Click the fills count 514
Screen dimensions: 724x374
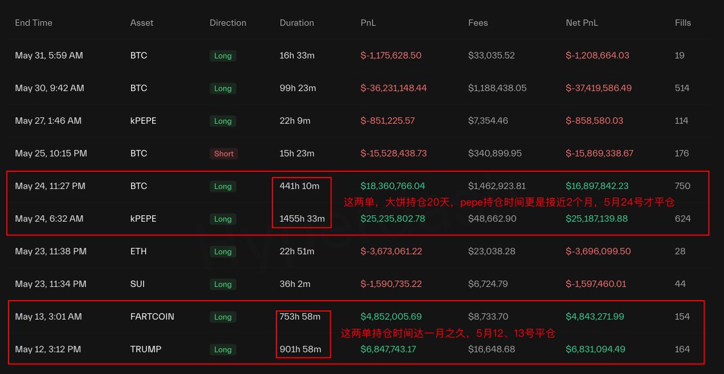click(682, 88)
